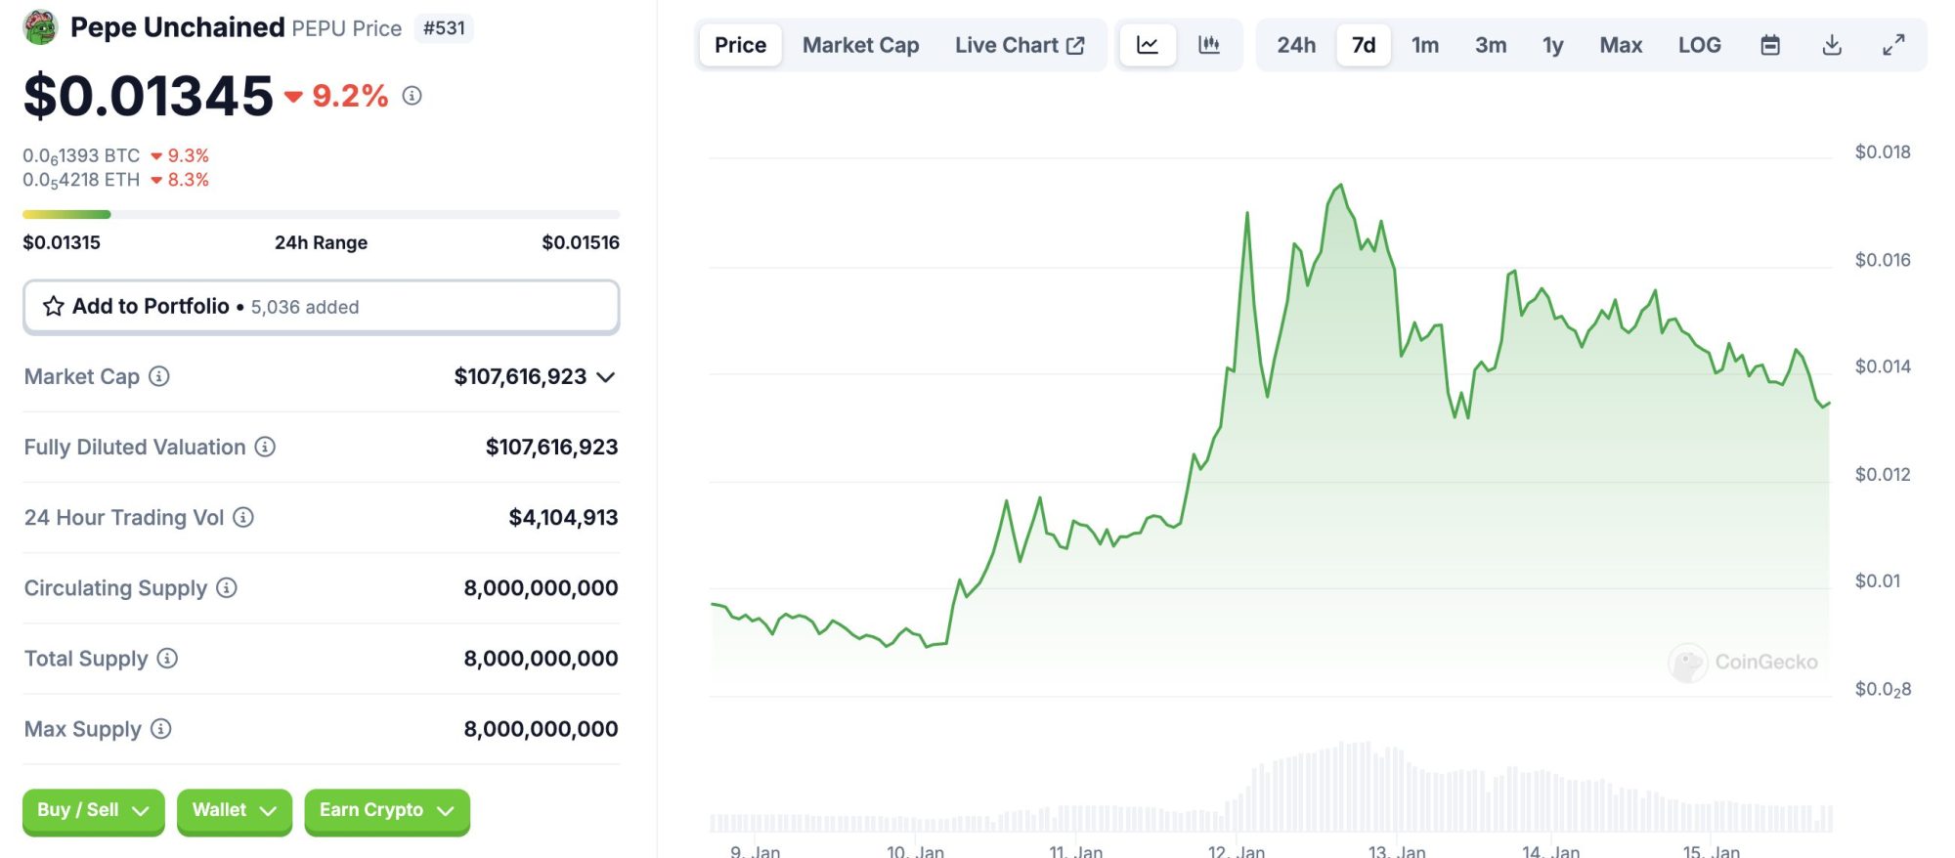
Task: Toggle the LOG scale option
Action: pyautogui.click(x=1699, y=45)
